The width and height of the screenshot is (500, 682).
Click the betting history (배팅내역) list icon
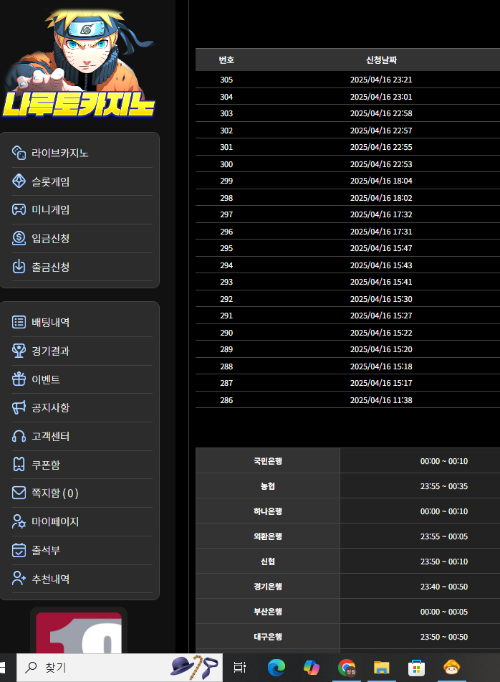coord(19,322)
